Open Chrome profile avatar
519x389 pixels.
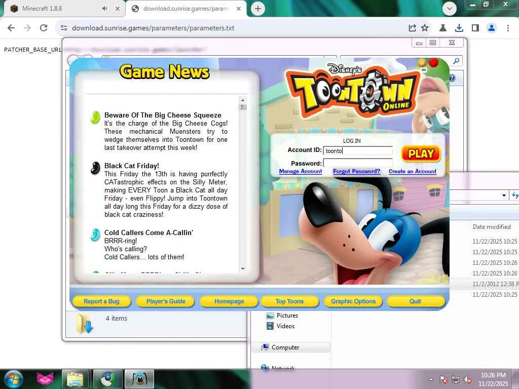pos(492,28)
